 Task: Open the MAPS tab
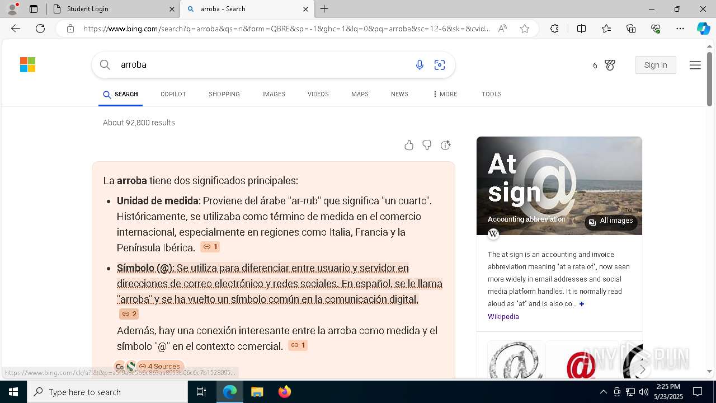(x=360, y=94)
